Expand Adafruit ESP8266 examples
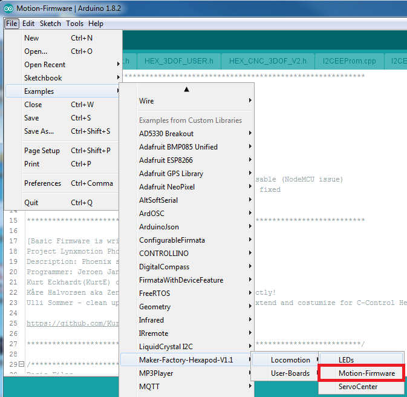The height and width of the screenshot is (397, 407). click(x=187, y=160)
